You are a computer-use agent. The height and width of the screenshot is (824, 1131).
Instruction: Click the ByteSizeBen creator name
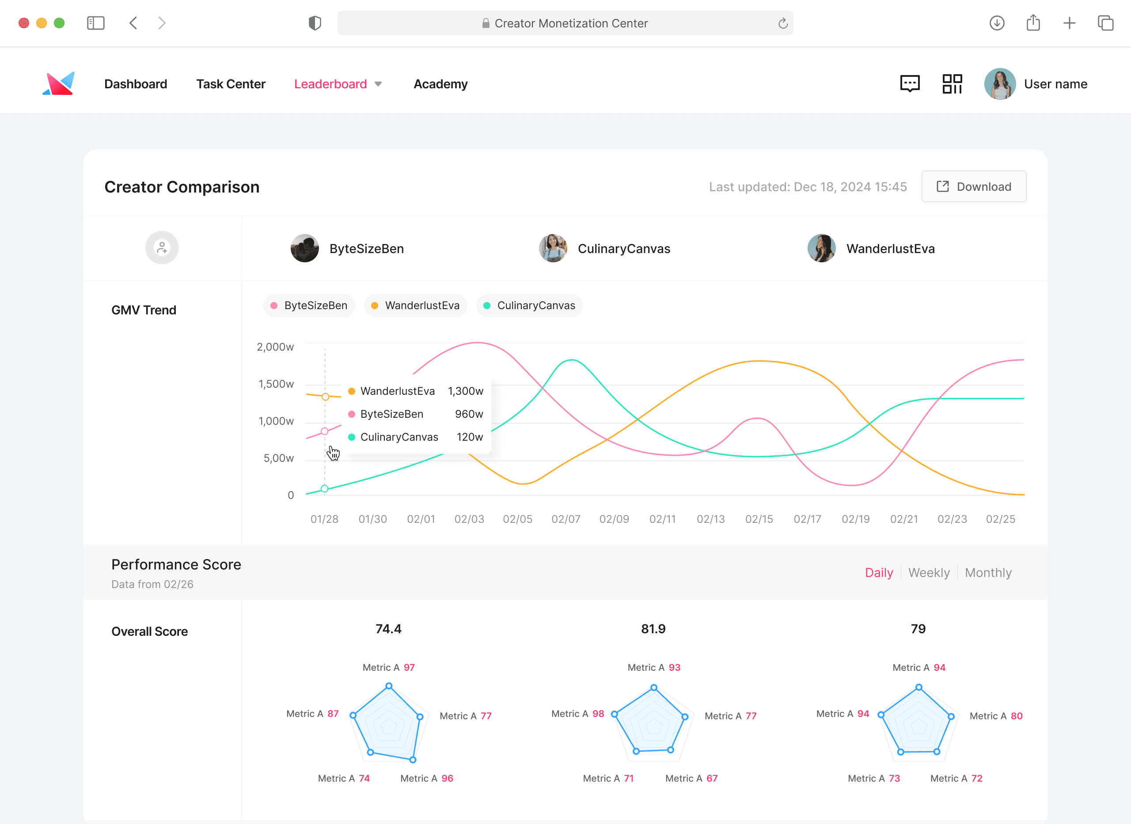pyautogui.click(x=367, y=249)
